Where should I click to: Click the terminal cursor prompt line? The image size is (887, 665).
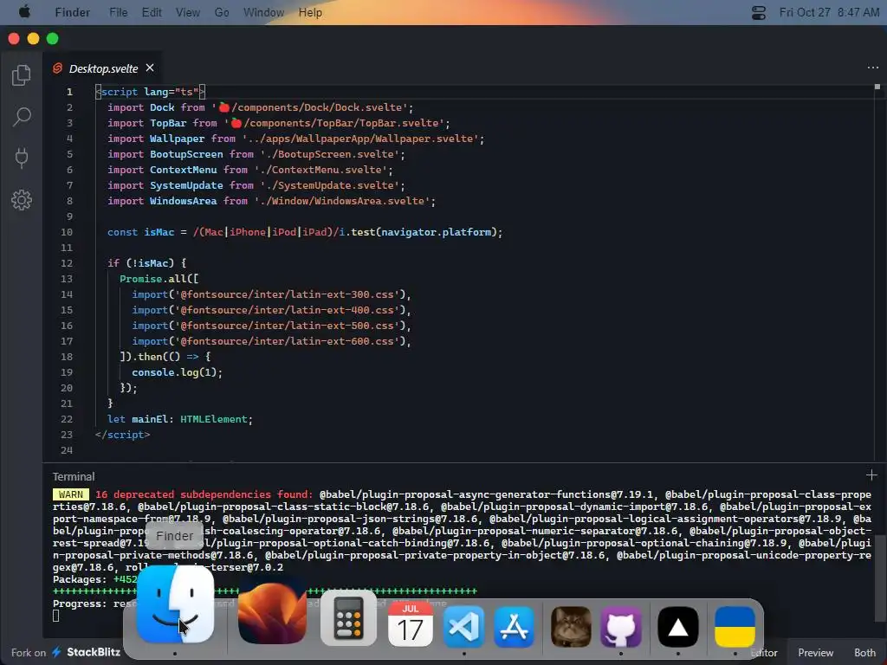tap(56, 616)
